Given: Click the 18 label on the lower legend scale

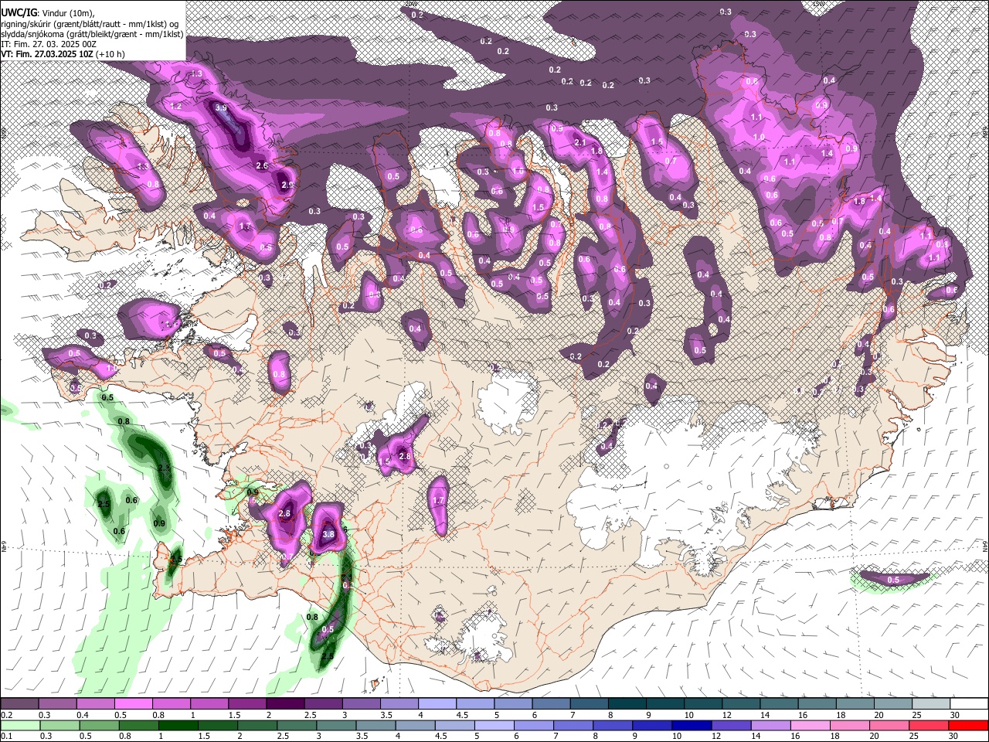Looking at the screenshot, I should pos(837,737).
